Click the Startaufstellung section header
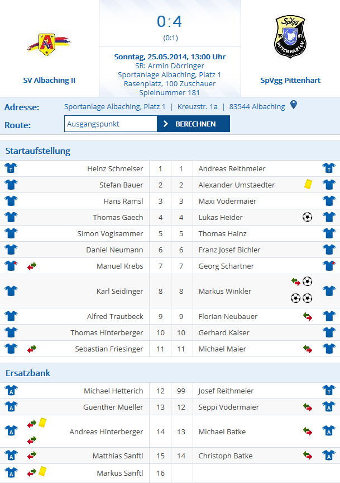The width and height of the screenshot is (340, 483). 38,151
